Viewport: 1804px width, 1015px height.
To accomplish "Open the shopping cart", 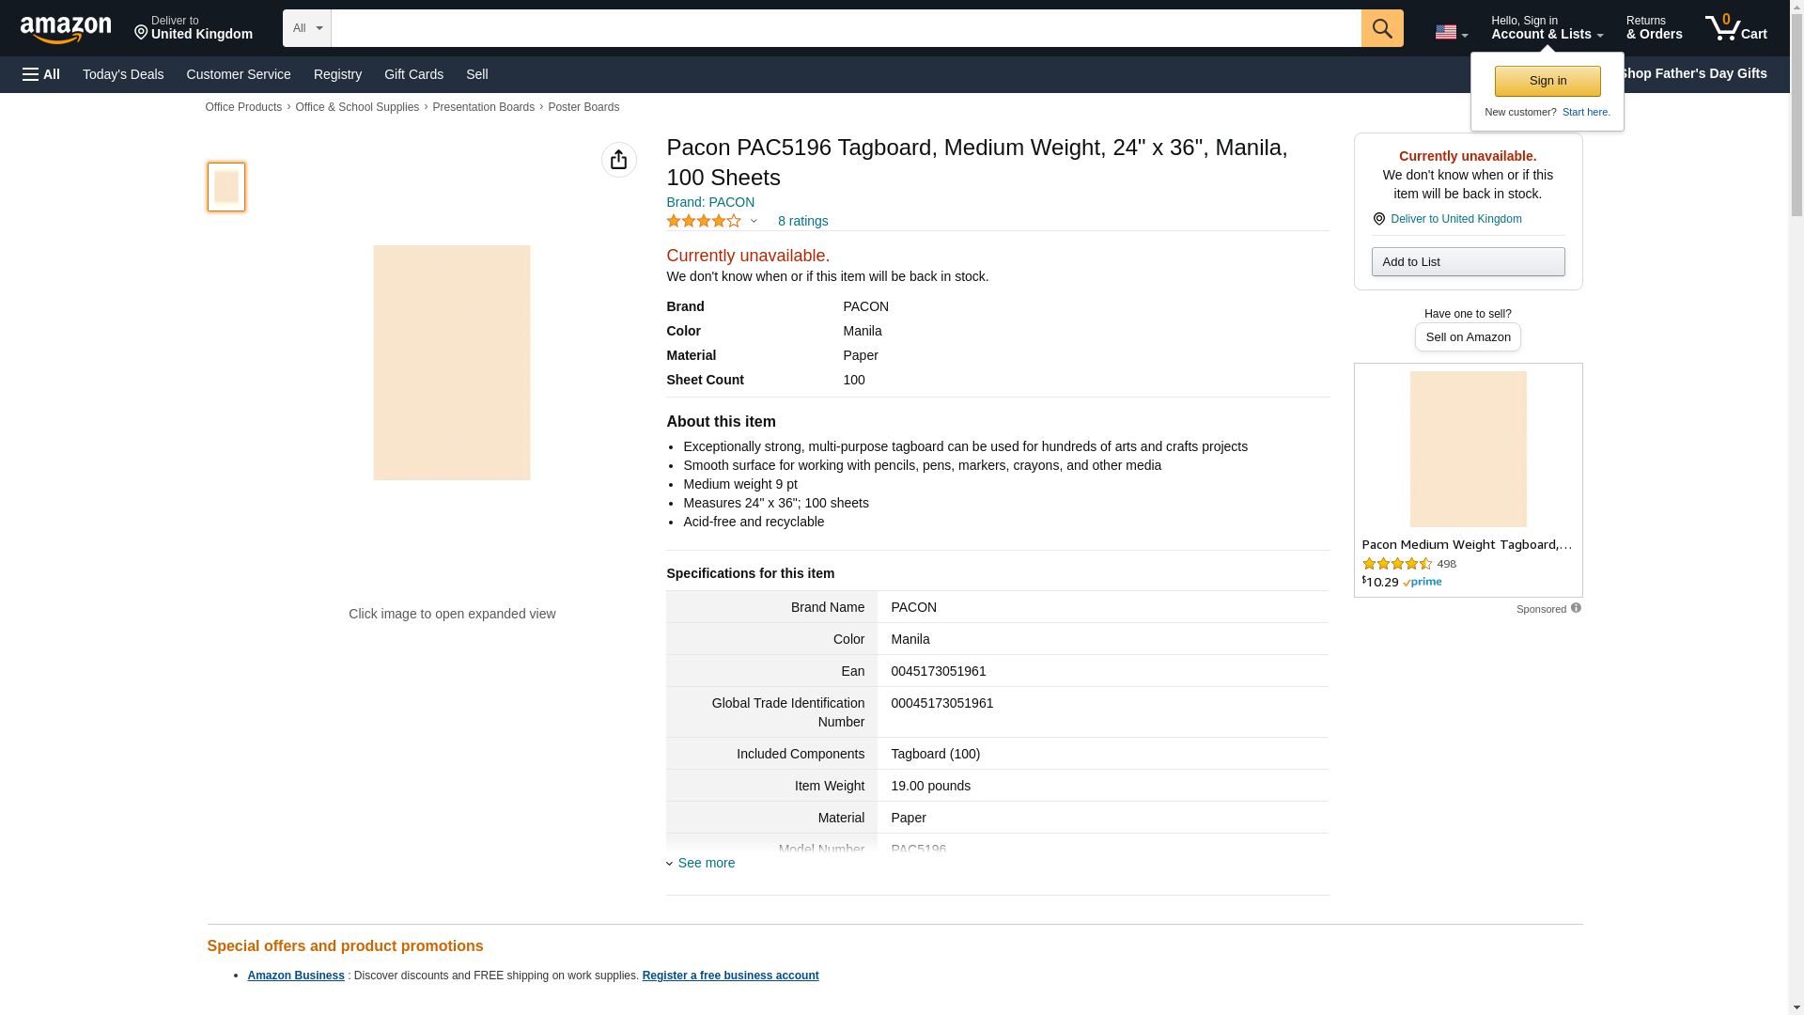I will [x=1735, y=28].
